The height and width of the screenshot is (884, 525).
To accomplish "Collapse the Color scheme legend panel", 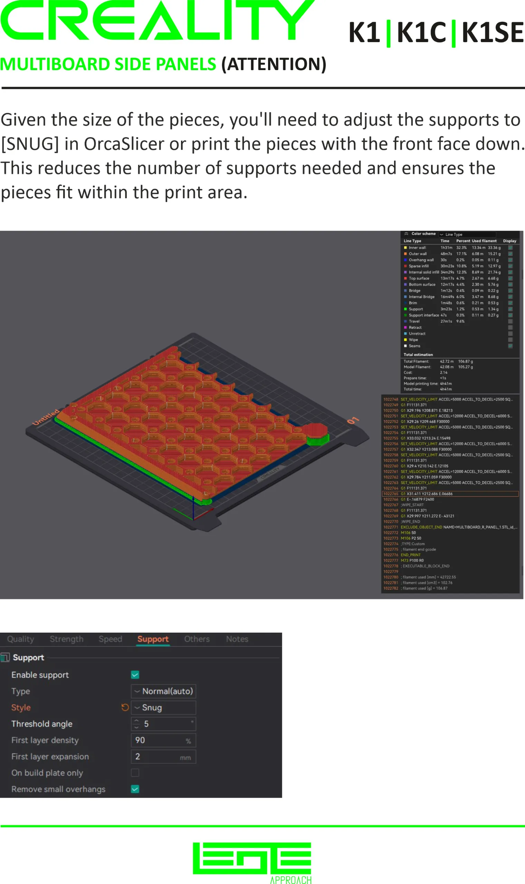I will click(x=407, y=234).
